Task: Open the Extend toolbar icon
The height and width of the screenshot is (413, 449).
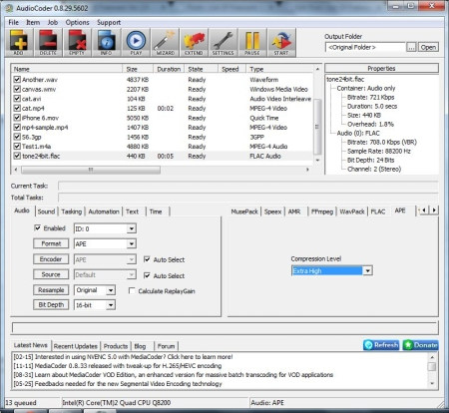Action: (x=194, y=43)
